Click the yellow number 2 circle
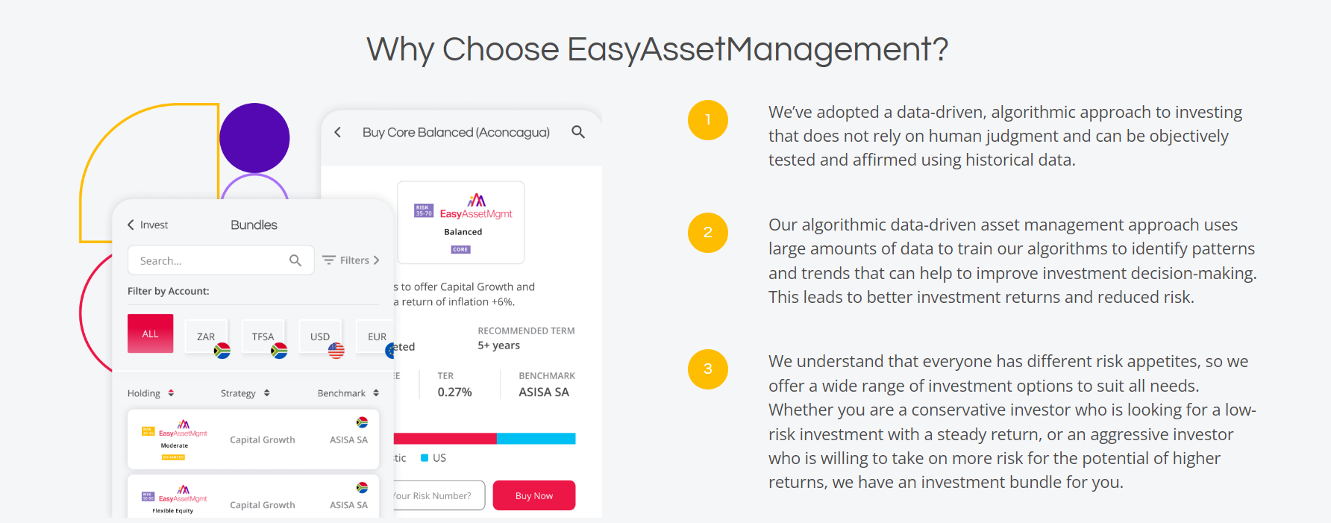 tap(707, 233)
